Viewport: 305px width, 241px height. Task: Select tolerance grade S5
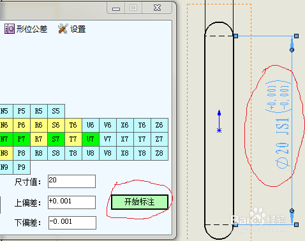[56, 111]
